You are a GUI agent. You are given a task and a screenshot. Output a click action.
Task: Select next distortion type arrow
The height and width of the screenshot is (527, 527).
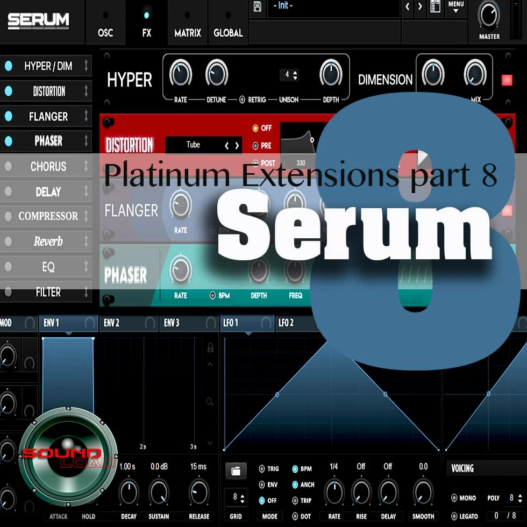237,146
